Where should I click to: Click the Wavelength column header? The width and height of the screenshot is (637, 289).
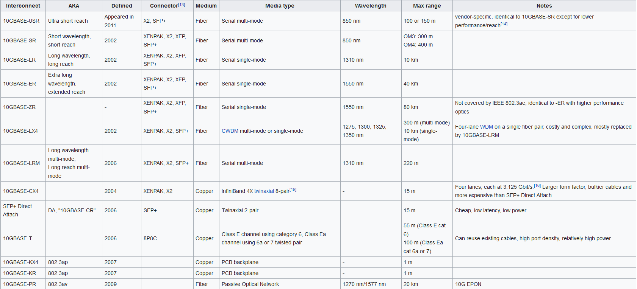[371, 6]
